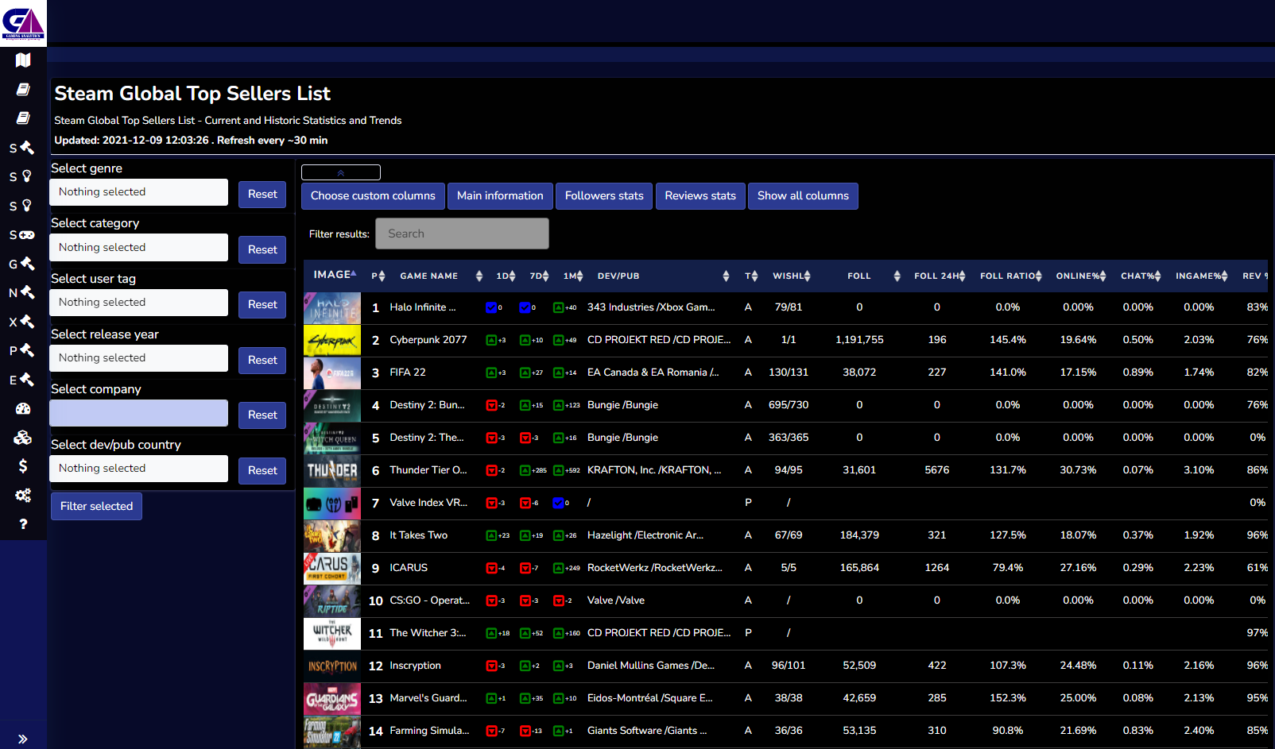Reset the Select category filter
Viewport: 1275px width, 749px height.
point(262,249)
